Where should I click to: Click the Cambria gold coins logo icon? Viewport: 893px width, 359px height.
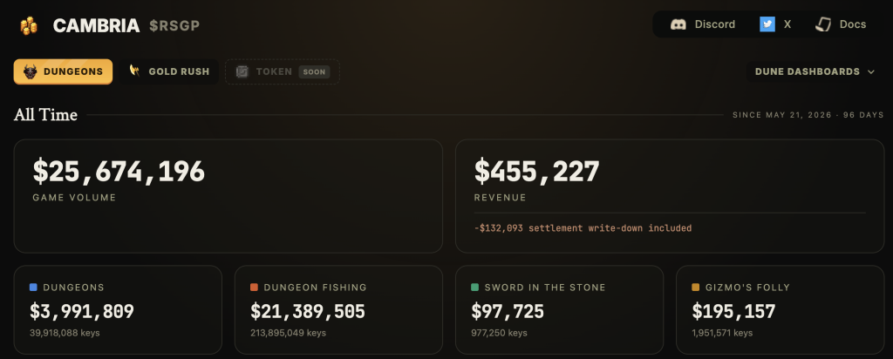(29, 25)
